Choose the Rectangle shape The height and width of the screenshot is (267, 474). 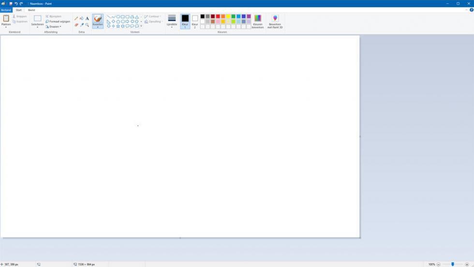pyautogui.click(x=123, y=17)
